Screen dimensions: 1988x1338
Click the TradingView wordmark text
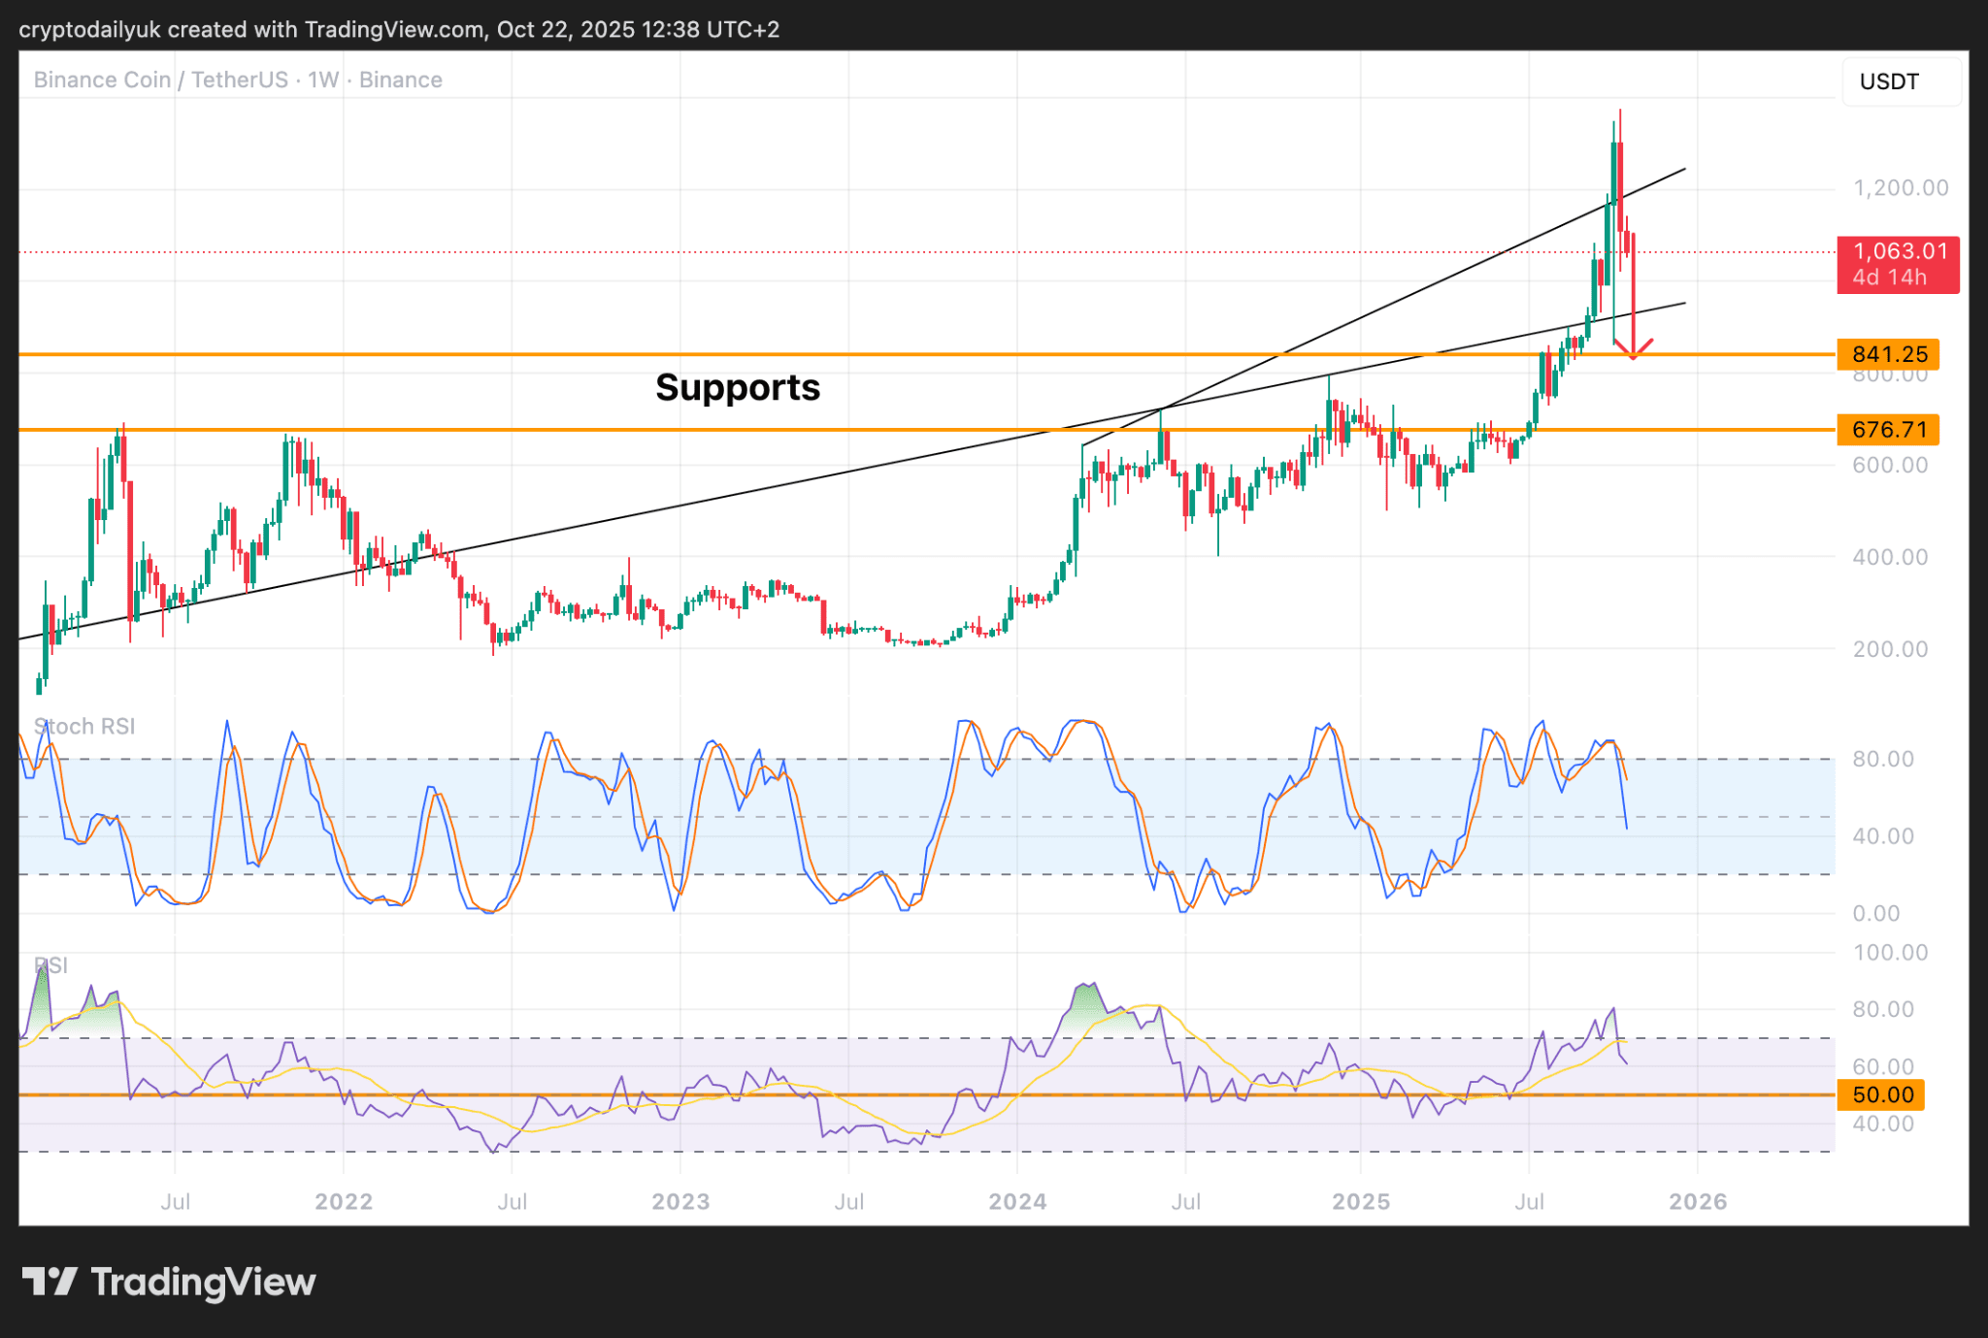[203, 1282]
